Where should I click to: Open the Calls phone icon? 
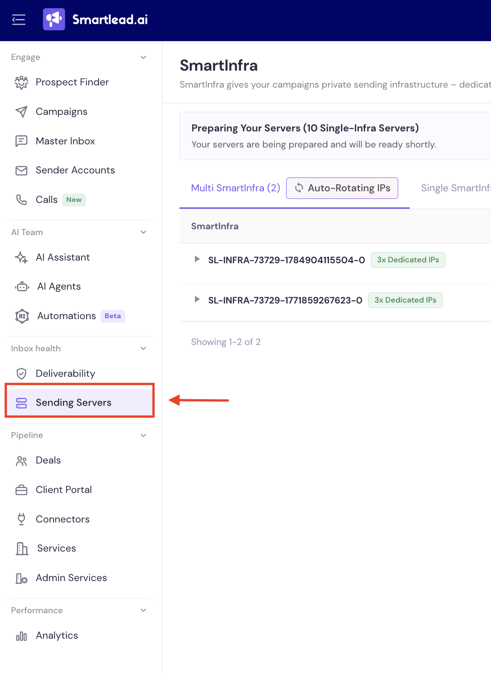[x=21, y=200]
